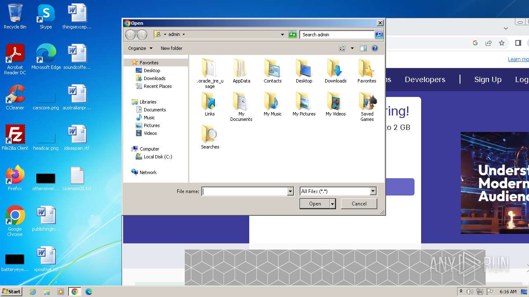The width and height of the screenshot is (529, 297).
Task: Open Google Chrome desktop shortcut
Action: click(15, 221)
